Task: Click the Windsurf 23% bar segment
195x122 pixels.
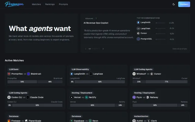Action: (x=139, y=82)
